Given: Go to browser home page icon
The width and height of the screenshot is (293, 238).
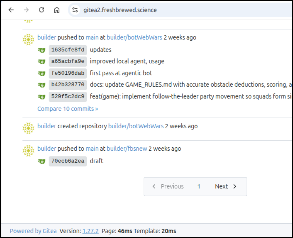Looking at the screenshot, I should [x=57, y=10].
